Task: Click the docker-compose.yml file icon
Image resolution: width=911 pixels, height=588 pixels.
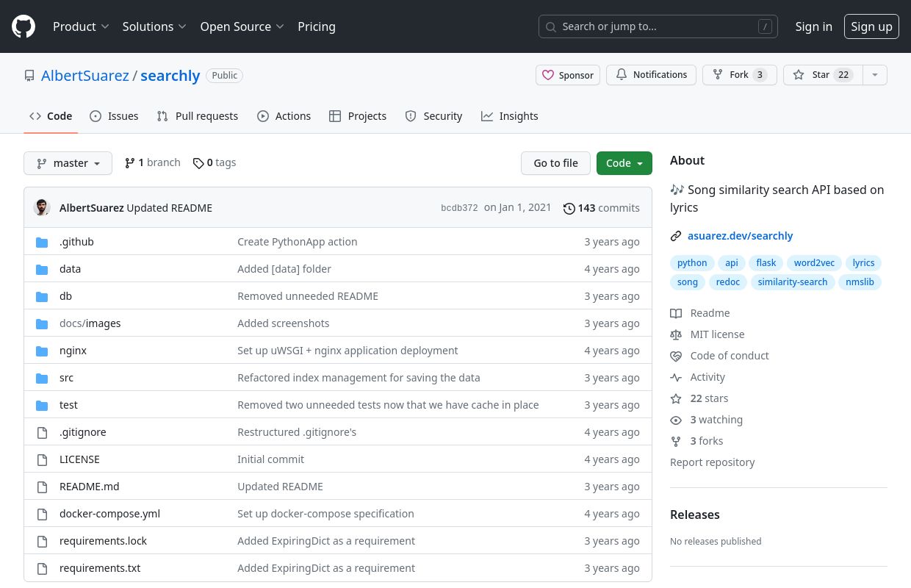Action: point(42,514)
